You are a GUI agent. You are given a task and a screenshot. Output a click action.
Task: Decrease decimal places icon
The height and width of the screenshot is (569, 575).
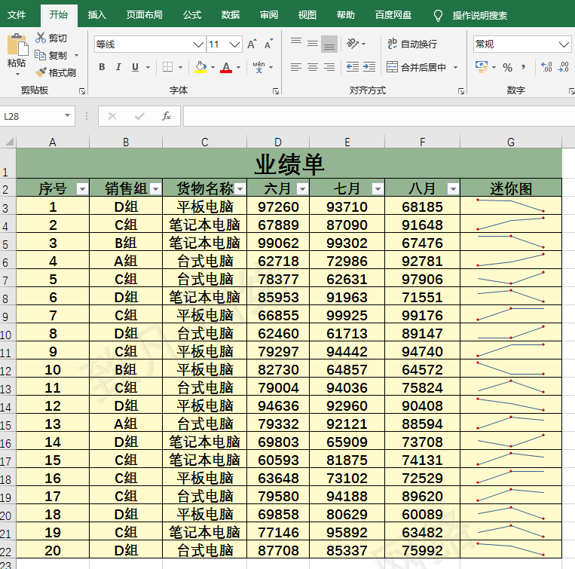click(x=563, y=67)
